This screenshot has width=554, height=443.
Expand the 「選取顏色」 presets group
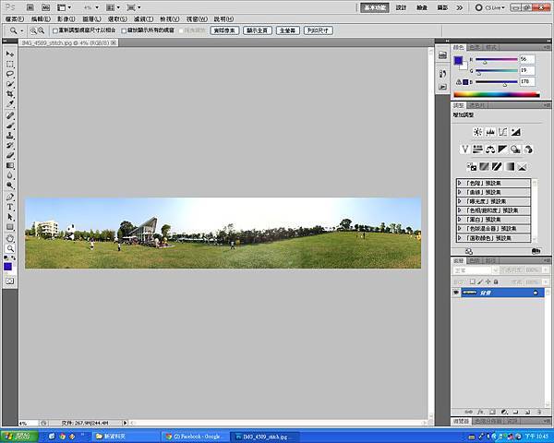tap(459, 238)
